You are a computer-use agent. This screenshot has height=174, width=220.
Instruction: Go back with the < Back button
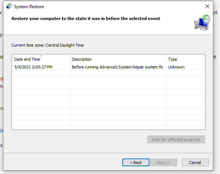coord(136,163)
